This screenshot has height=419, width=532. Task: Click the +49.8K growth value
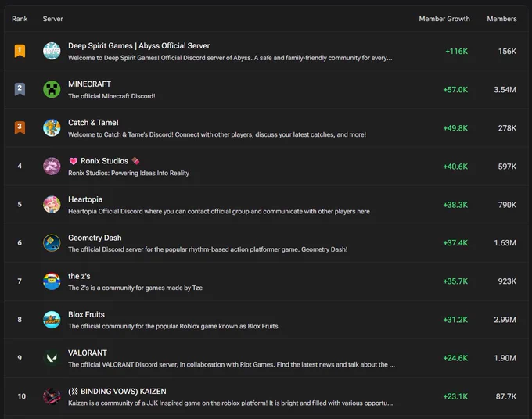point(455,127)
